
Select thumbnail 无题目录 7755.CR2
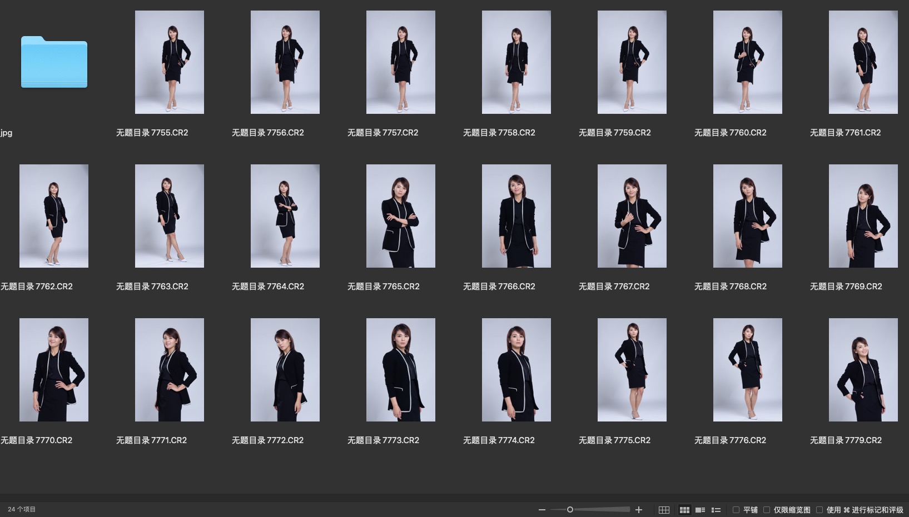(170, 62)
